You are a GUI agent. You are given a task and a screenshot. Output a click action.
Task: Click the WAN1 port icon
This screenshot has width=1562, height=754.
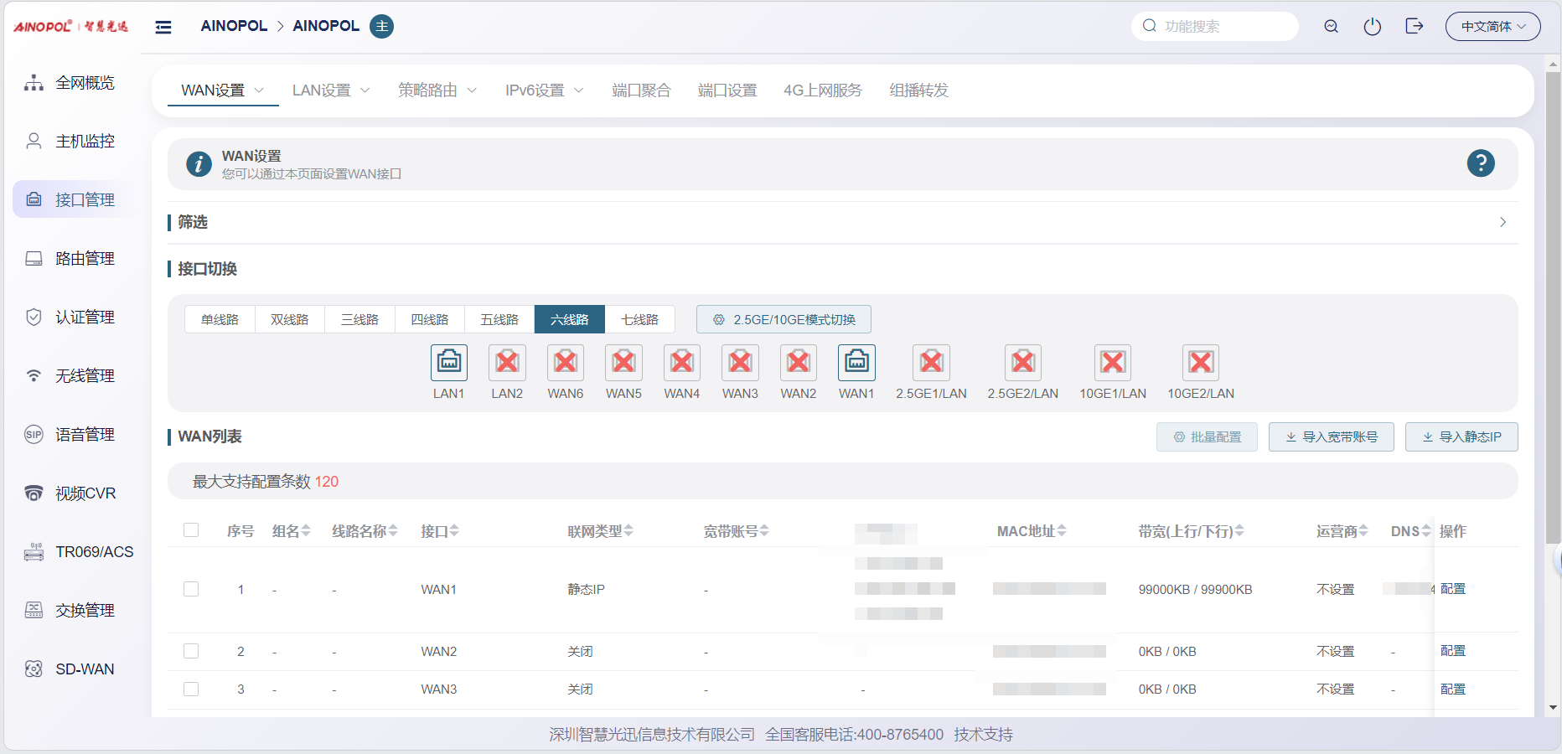click(x=856, y=363)
